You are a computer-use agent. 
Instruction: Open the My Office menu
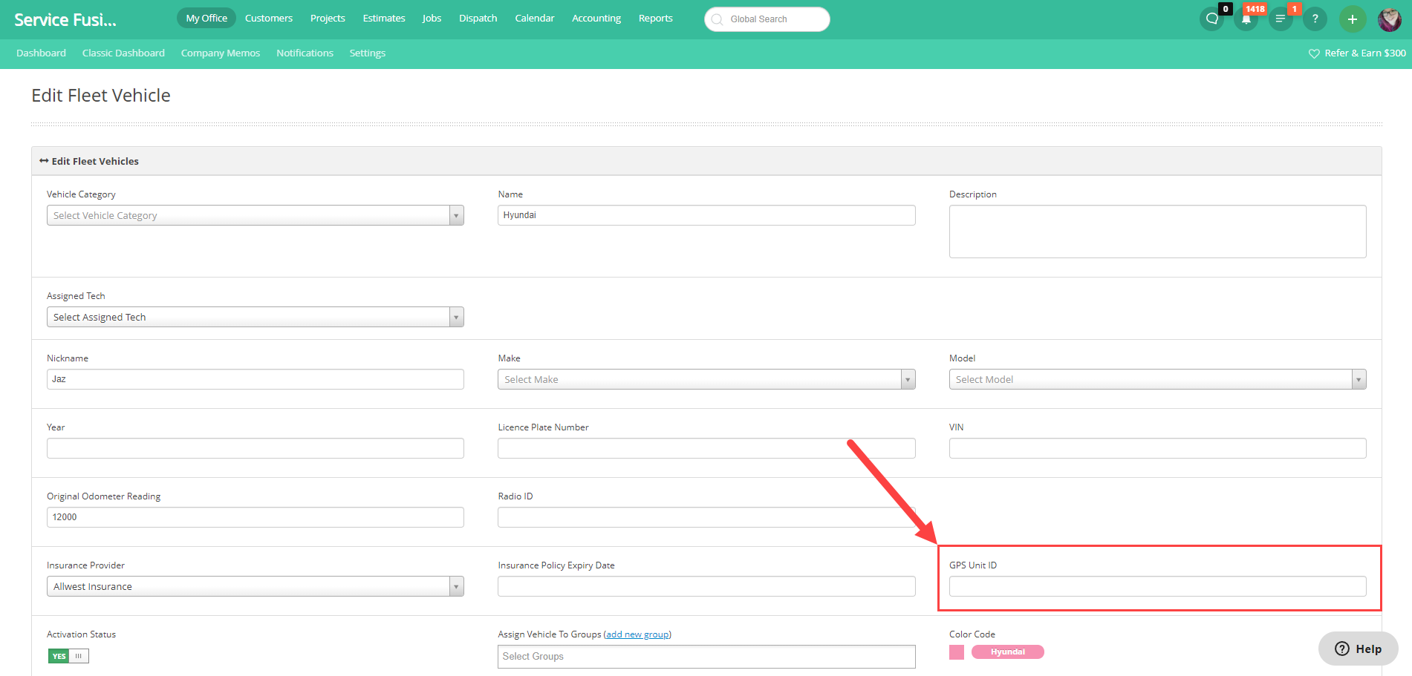click(x=206, y=18)
